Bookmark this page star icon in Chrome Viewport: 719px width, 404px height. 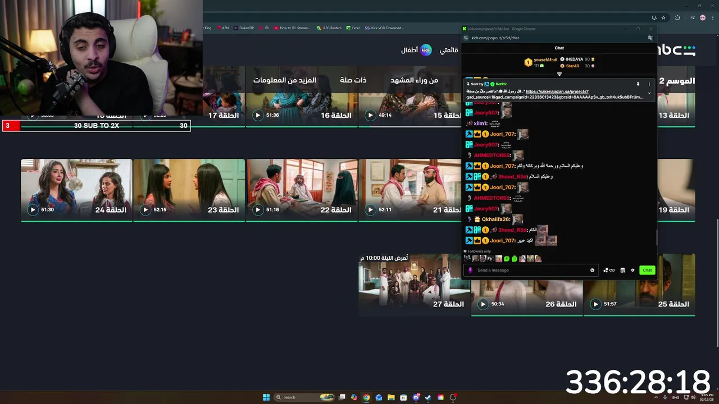click(663, 17)
